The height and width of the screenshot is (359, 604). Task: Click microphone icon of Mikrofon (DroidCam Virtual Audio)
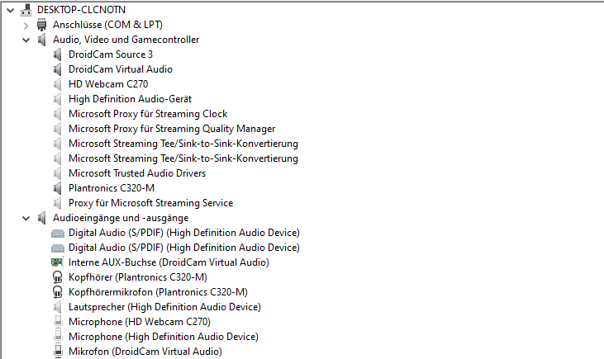click(58, 352)
